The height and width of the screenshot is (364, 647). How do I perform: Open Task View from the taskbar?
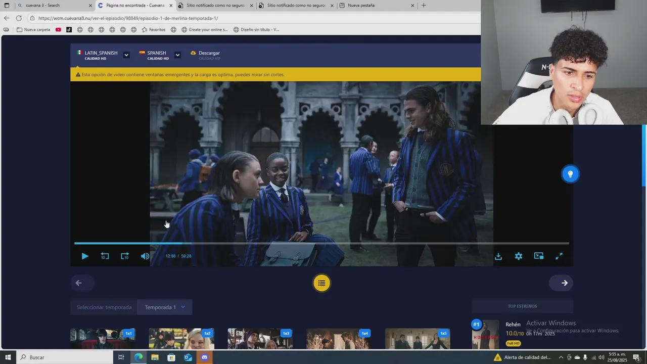[x=121, y=357]
